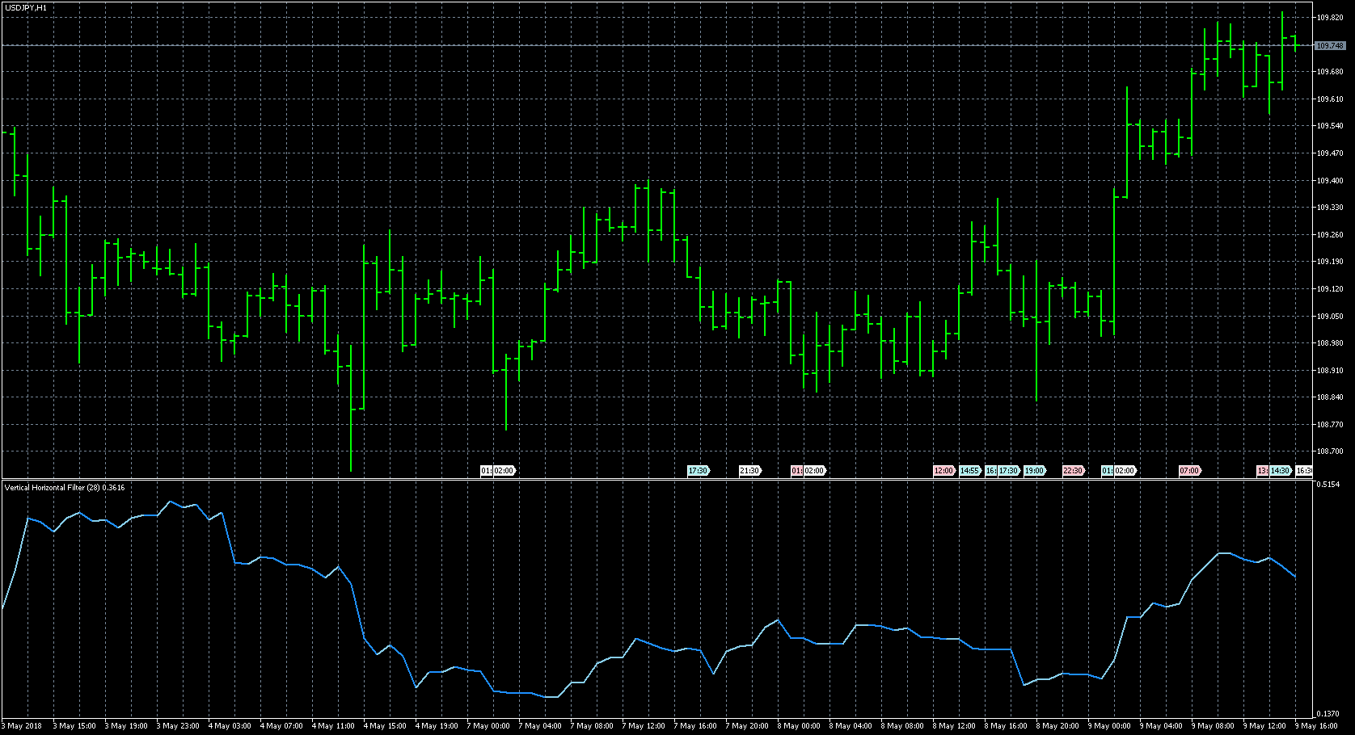Select the white 21:30 event marker
The width and height of the screenshot is (1355, 735).
point(749,471)
